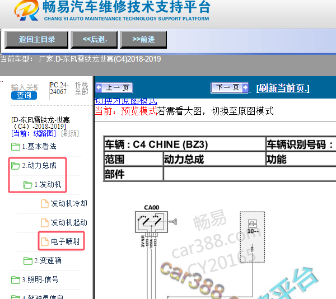The height and width of the screenshot is (299, 336).
Task: Click the Chang Yi platform logo
Action: click(26, 11)
